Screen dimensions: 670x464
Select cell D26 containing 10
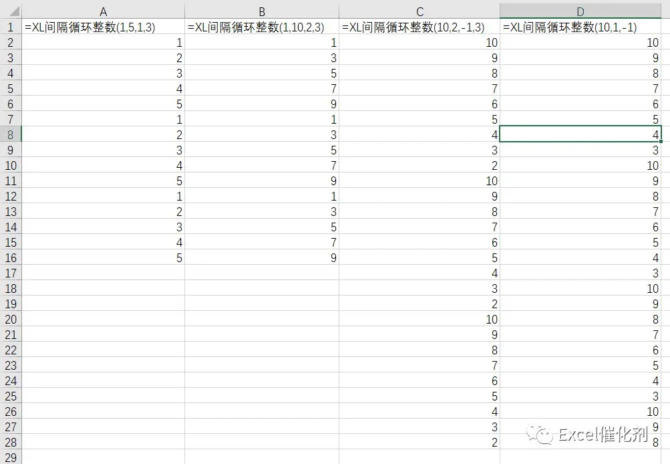tap(580, 411)
